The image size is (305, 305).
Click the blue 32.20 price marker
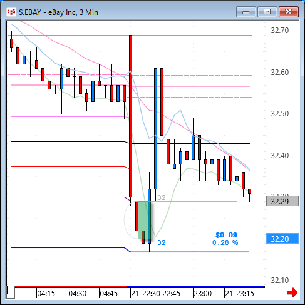(282, 239)
